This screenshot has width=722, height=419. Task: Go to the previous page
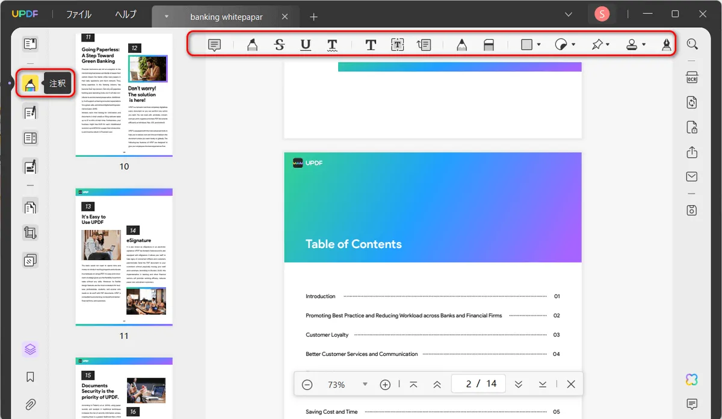click(437, 384)
